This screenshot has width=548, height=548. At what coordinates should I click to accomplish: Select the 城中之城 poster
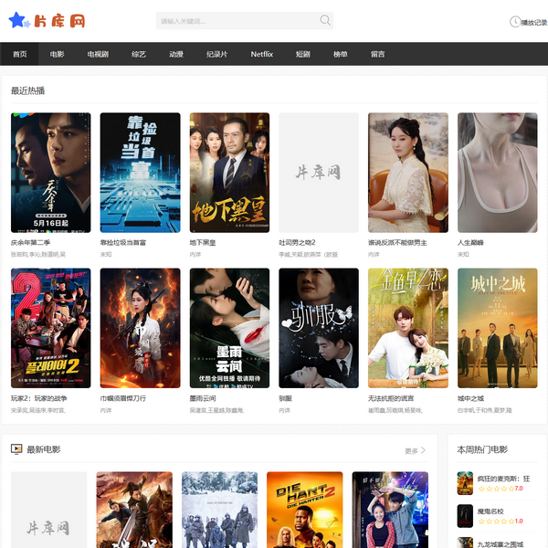[x=497, y=328]
